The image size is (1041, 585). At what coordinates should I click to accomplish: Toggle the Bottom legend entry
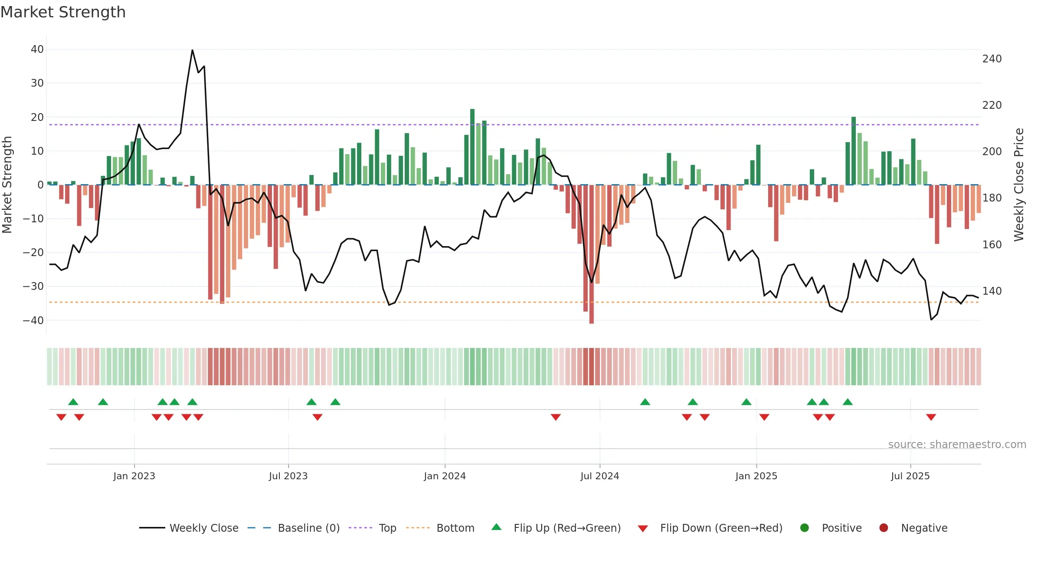click(440, 528)
